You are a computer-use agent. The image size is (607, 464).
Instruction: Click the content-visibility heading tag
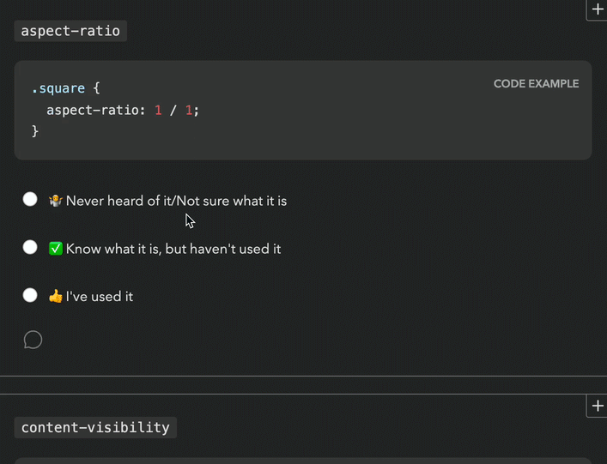click(95, 427)
